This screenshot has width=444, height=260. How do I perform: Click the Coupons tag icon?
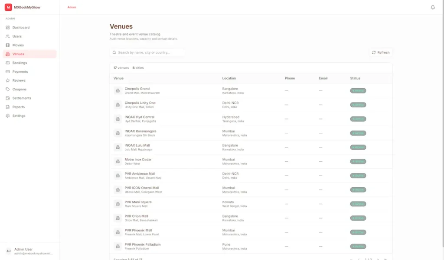[8, 89]
